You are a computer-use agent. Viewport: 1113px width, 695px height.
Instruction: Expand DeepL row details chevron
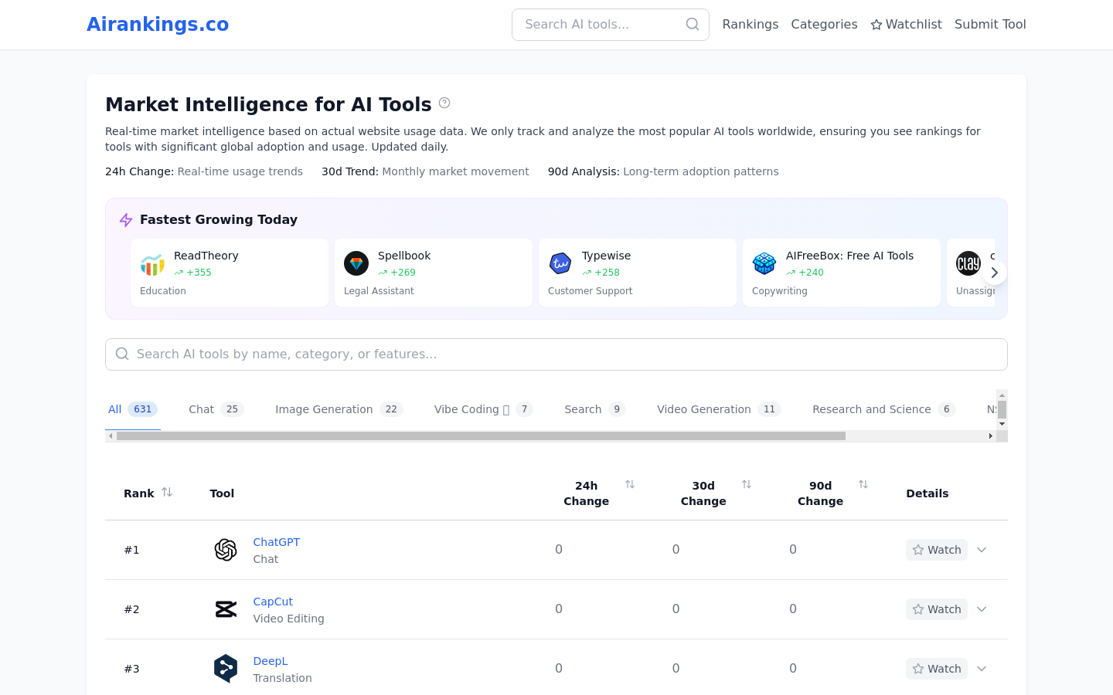click(x=982, y=669)
